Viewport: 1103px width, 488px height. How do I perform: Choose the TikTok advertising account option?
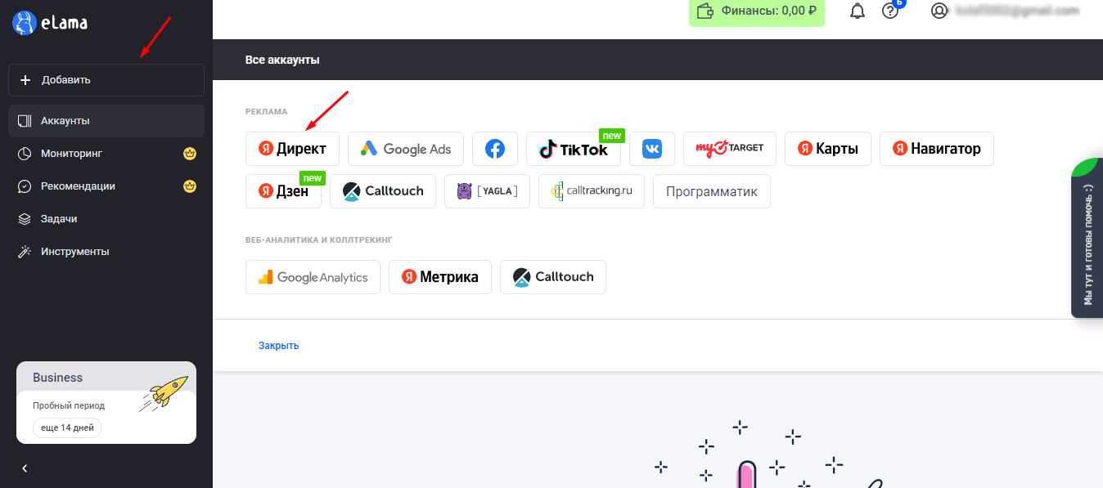[x=573, y=150]
